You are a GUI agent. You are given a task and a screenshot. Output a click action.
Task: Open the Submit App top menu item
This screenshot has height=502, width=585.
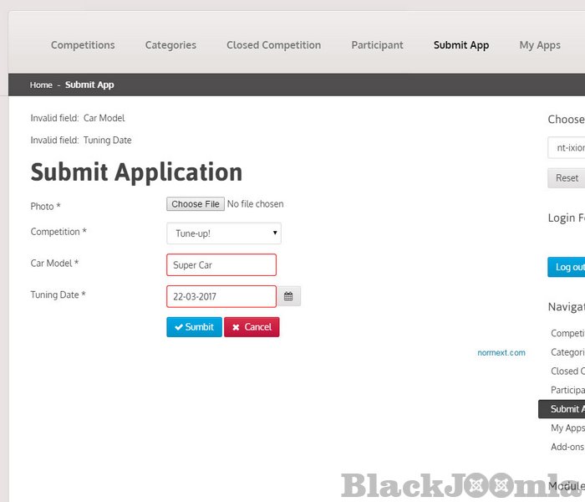(x=461, y=45)
